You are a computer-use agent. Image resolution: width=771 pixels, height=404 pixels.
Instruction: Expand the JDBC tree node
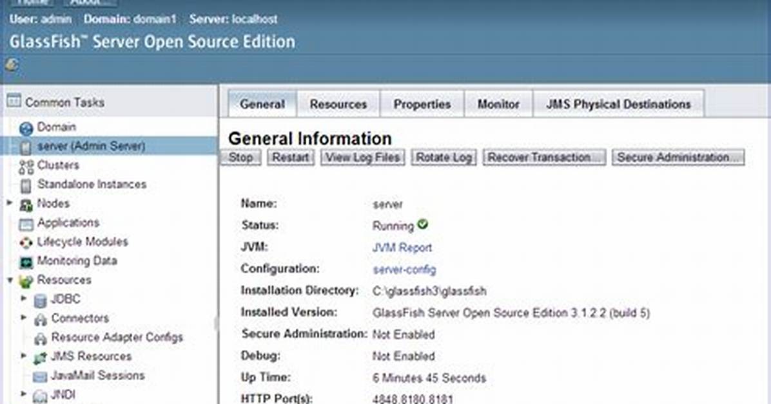[x=24, y=298]
